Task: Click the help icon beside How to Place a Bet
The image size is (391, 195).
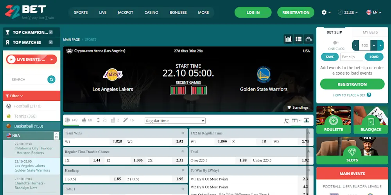Action: (x=369, y=95)
